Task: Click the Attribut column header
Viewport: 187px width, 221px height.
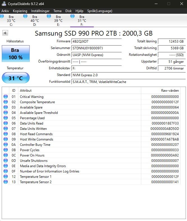Action: click(79, 91)
